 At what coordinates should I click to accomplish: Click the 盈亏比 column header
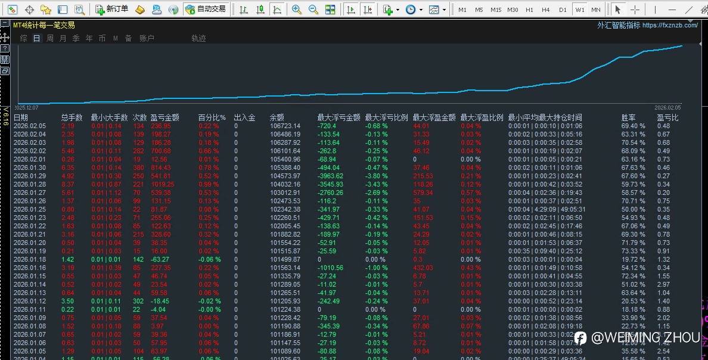(668, 117)
